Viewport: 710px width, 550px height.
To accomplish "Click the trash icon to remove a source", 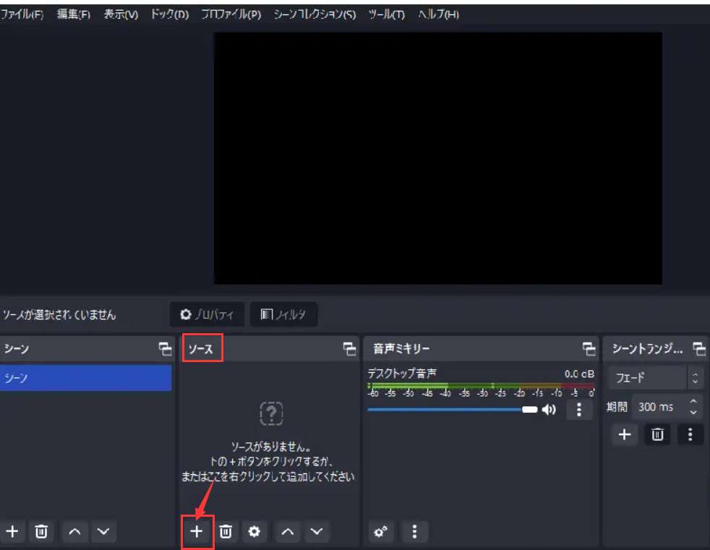I will point(226,531).
